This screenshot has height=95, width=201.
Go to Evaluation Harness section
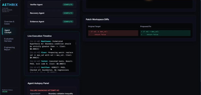tap(9, 40)
